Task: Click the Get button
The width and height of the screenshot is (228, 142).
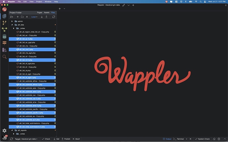Action: pos(56,139)
